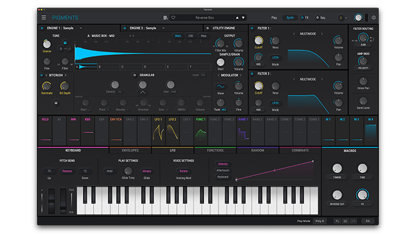415x236 pixels.
Task: Toggle Seq section power button
Action: point(317,18)
